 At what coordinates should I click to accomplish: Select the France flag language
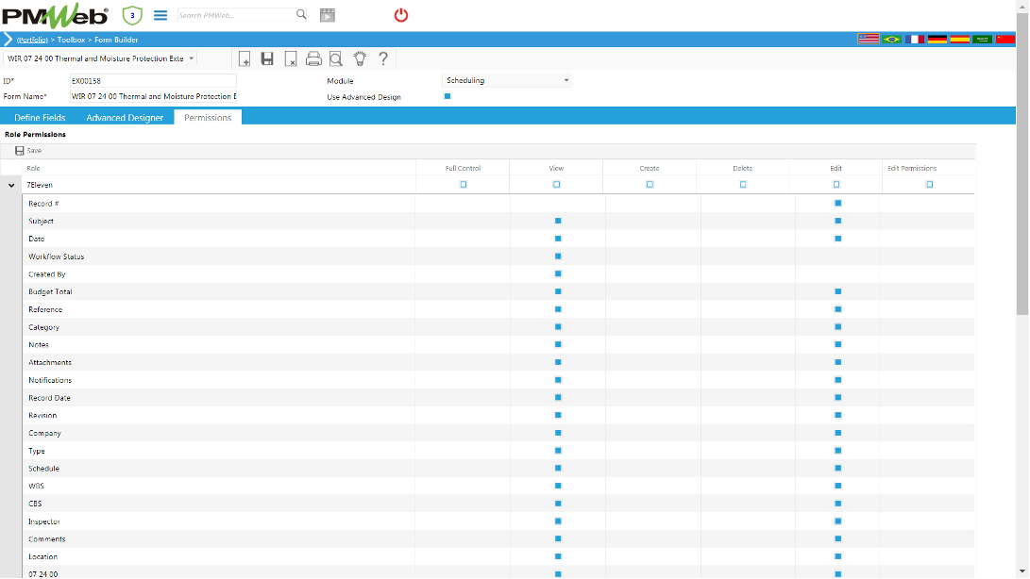(915, 39)
